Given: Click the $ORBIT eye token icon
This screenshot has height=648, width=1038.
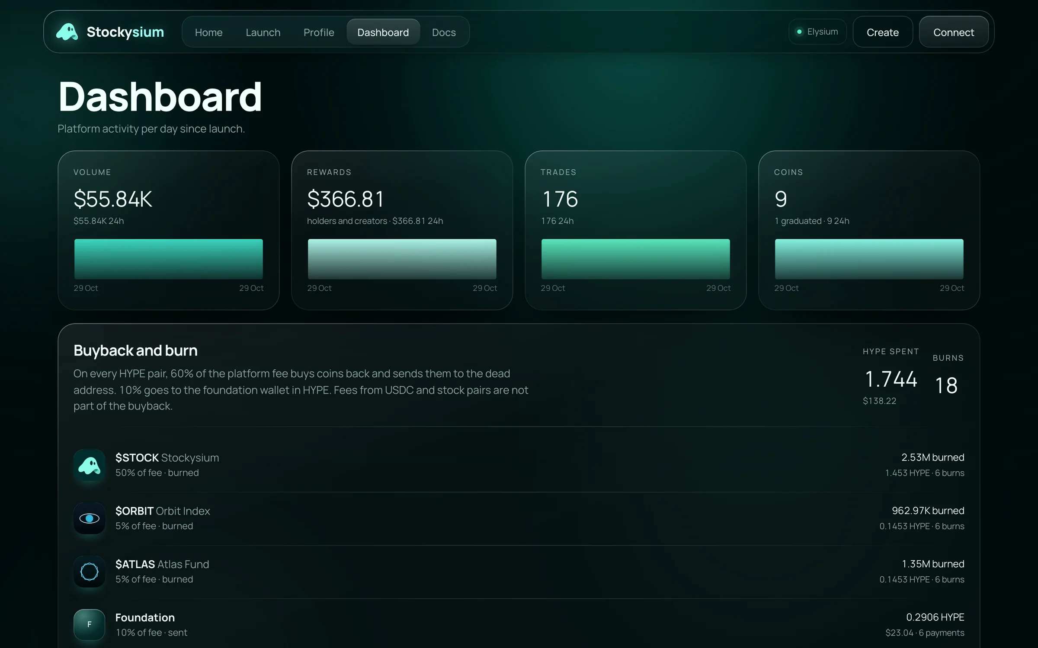Looking at the screenshot, I should (x=90, y=518).
